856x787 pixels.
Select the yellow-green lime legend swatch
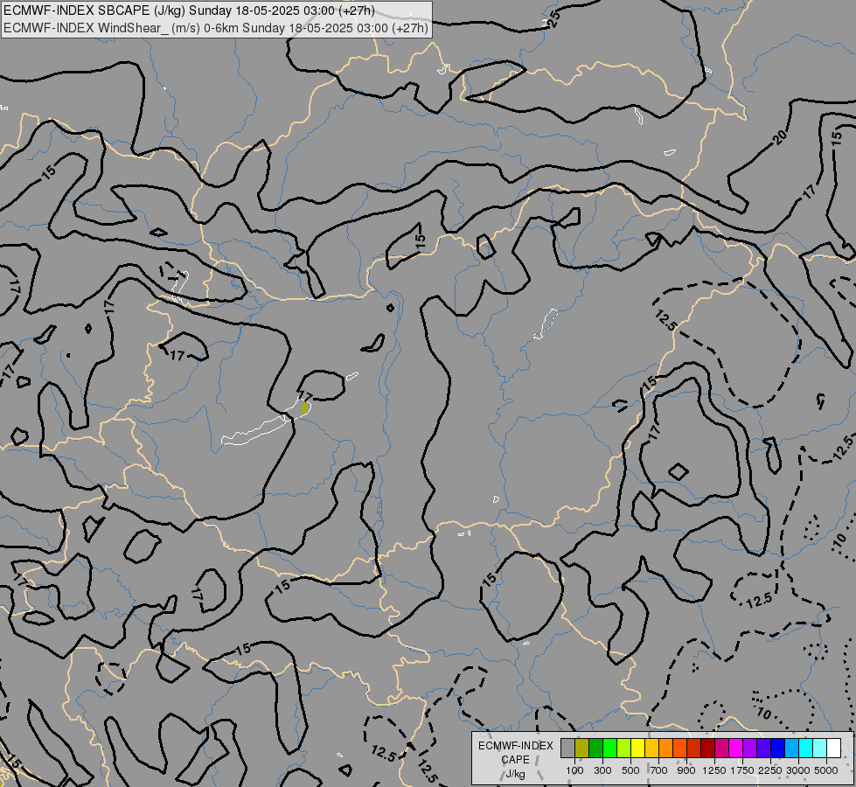(x=624, y=749)
